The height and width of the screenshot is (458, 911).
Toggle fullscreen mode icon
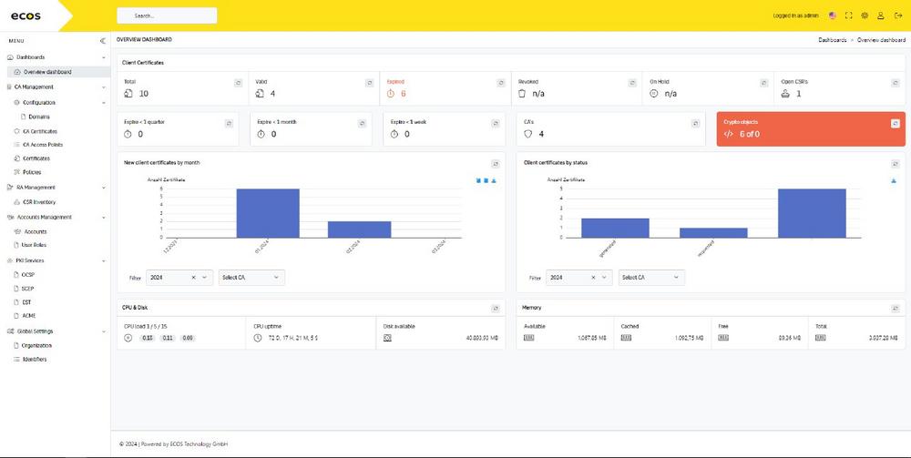click(849, 15)
